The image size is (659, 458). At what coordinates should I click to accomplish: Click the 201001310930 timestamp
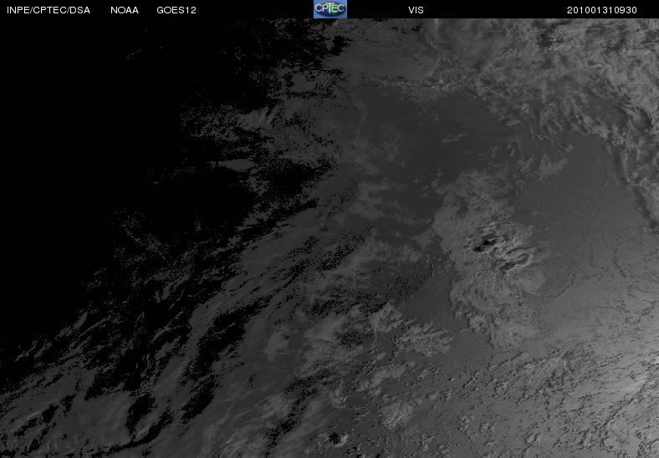[x=602, y=10]
